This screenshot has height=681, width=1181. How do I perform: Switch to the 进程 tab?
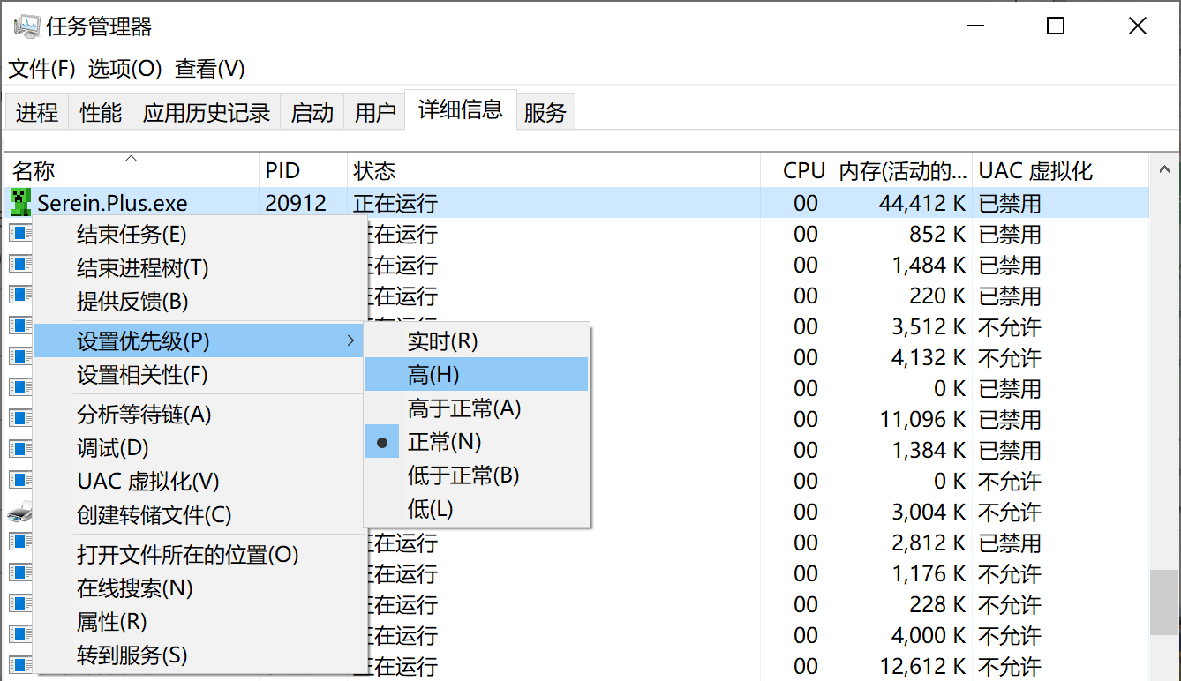click(x=37, y=112)
